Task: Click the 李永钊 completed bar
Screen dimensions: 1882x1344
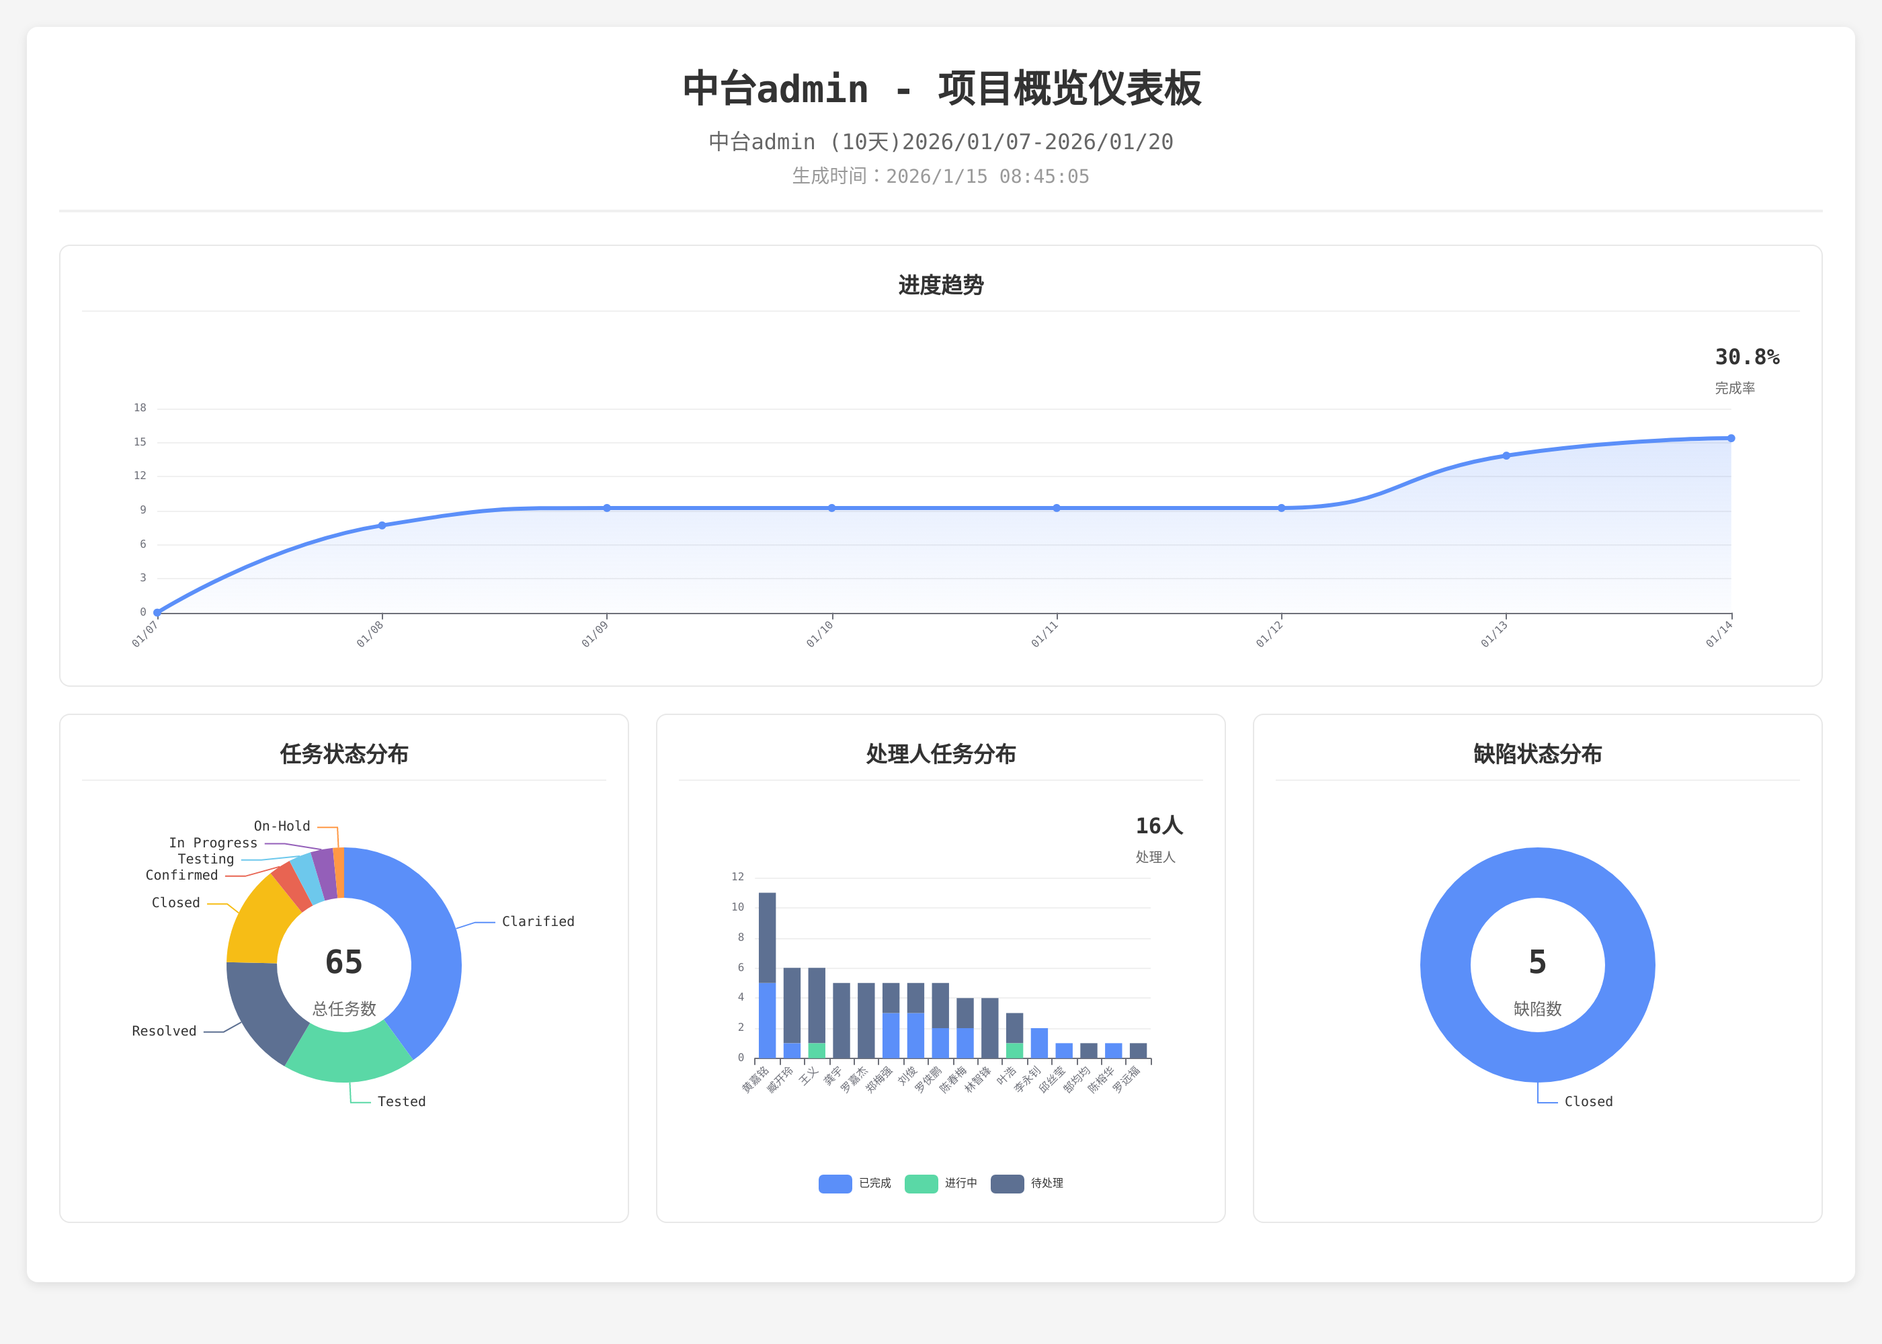Action: [x=1038, y=1043]
